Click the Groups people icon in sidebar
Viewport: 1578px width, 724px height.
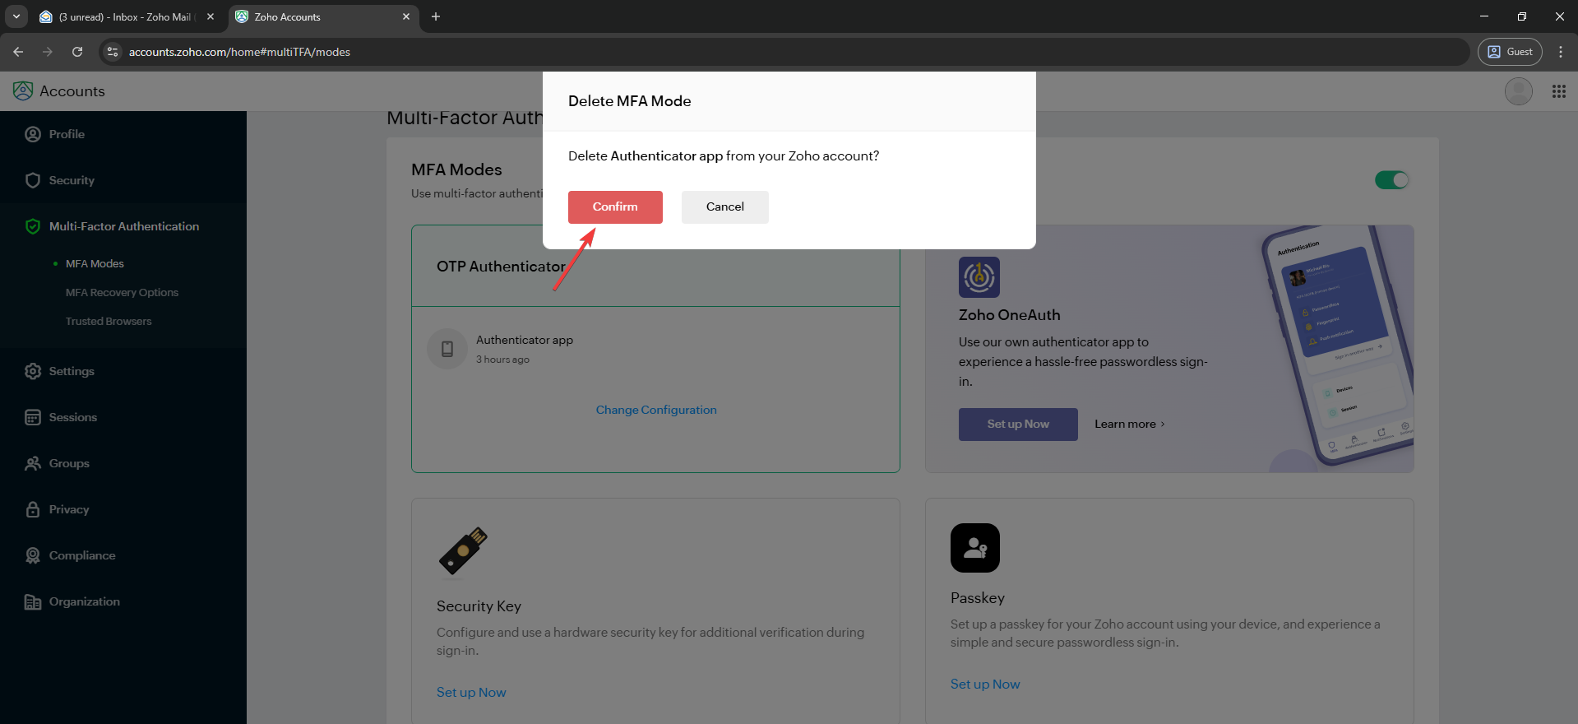pyautogui.click(x=33, y=463)
